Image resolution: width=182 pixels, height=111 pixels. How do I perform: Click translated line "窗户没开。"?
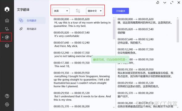123,96
